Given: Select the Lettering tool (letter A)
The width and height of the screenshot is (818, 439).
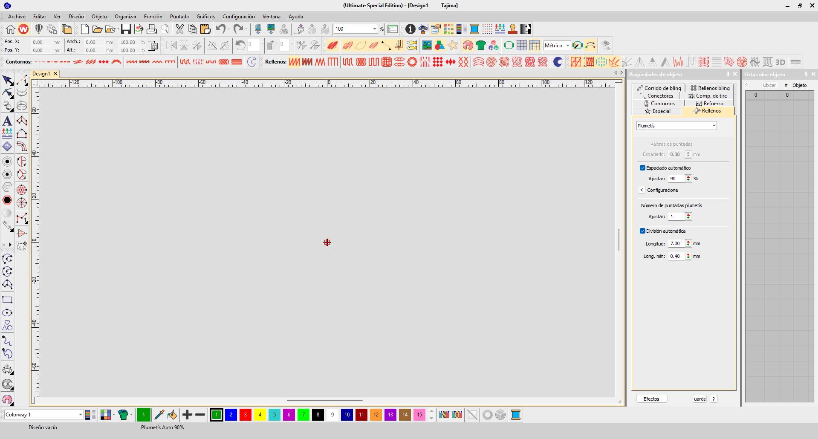Looking at the screenshot, I should [x=7, y=121].
